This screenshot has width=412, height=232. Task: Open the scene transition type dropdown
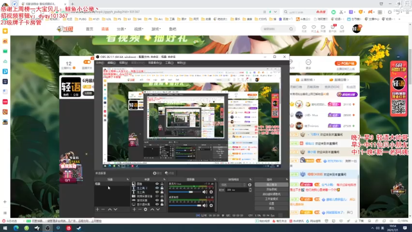[x=233, y=185]
